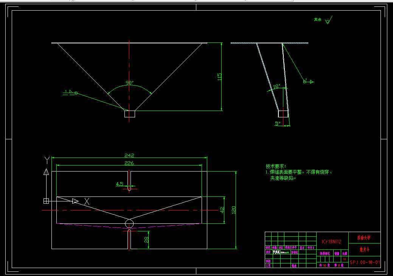393x276 pixels.
Task: Select the 226 width dimension text
Action: 129,163
